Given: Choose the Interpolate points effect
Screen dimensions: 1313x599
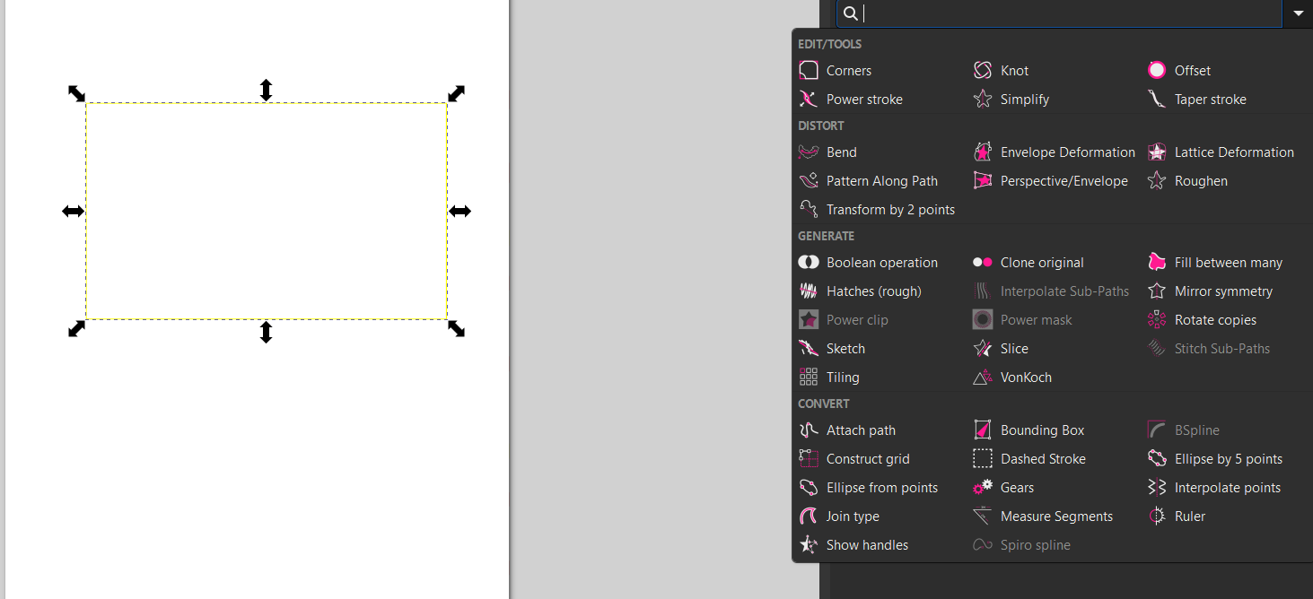Looking at the screenshot, I should coord(1214,488).
